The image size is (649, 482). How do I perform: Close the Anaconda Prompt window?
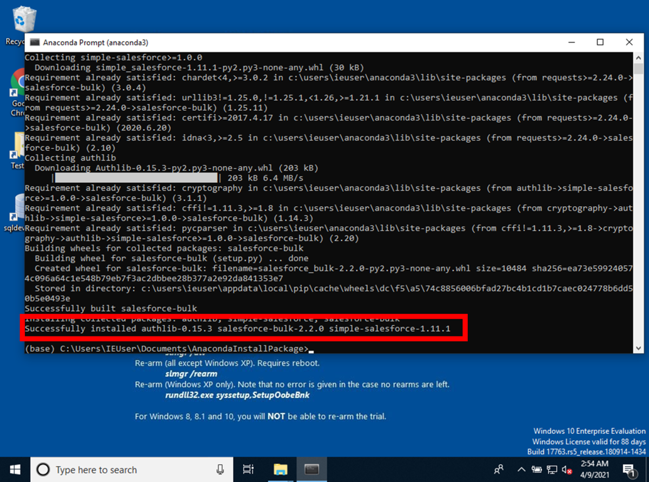click(629, 42)
